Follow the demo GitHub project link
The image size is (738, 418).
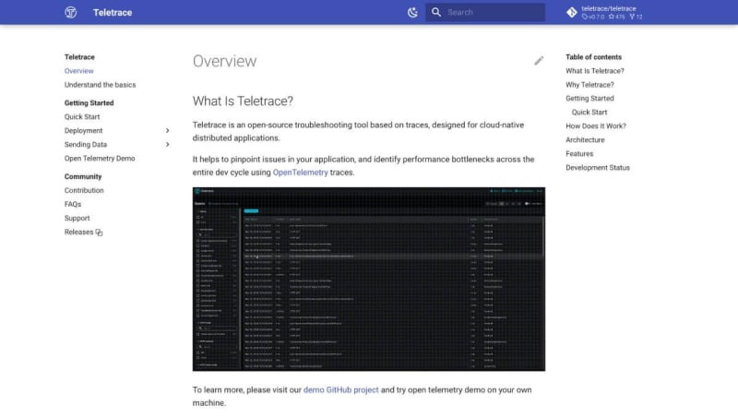click(x=340, y=389)
